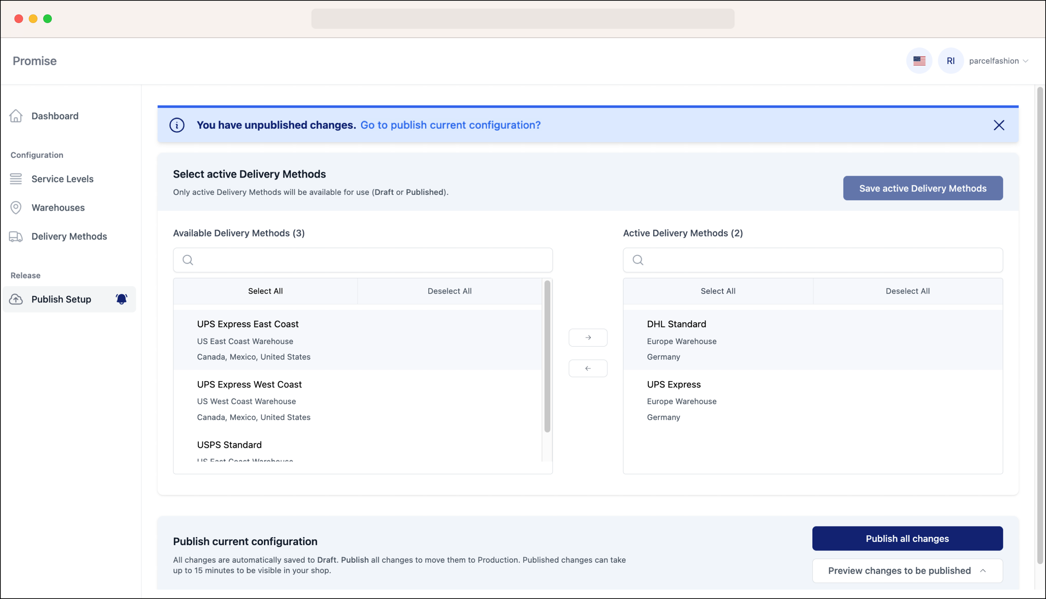Click Save active Delivery Methods

923,188
